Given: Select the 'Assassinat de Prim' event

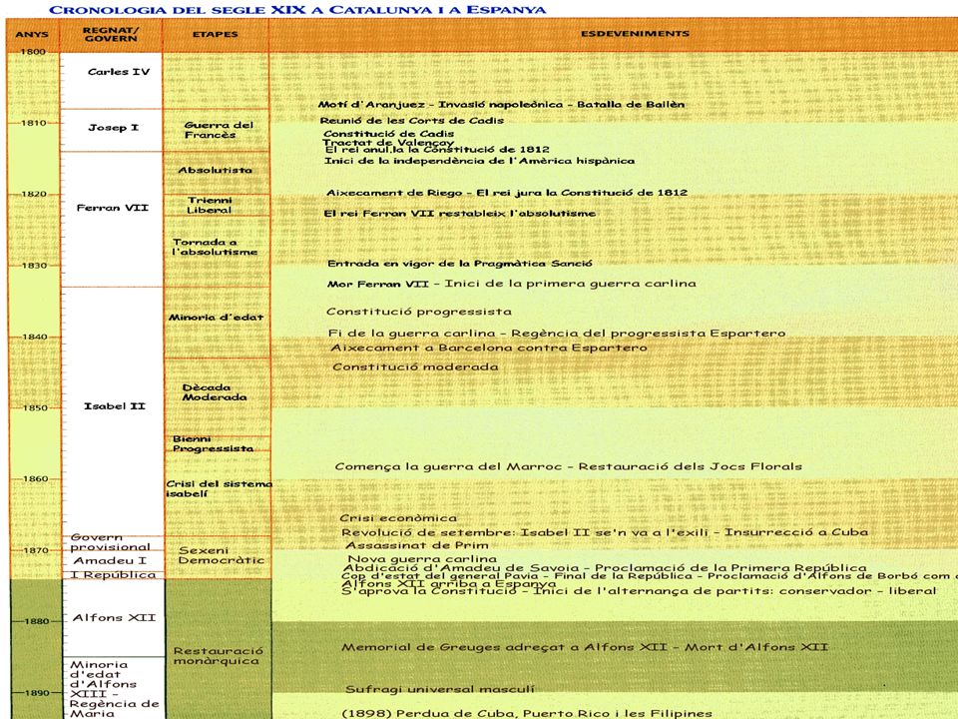Looking at the screenshot, I should coord(417,545).
